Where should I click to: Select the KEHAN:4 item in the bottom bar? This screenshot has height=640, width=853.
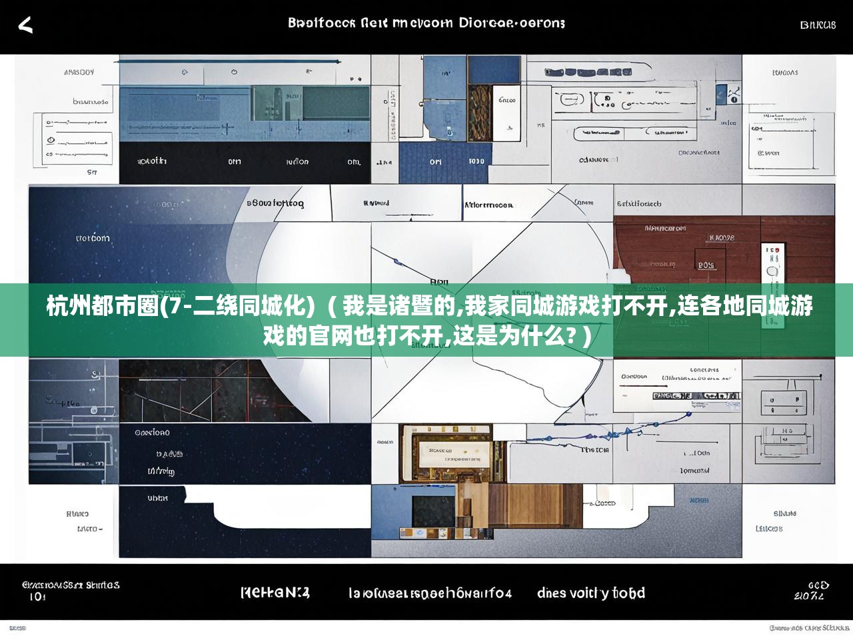coord(275,592)
